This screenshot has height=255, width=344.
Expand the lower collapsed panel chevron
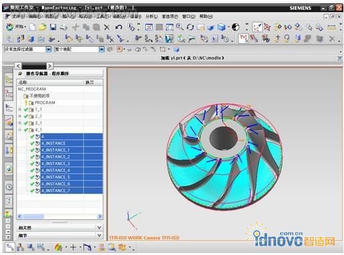(x=99, y=235)
